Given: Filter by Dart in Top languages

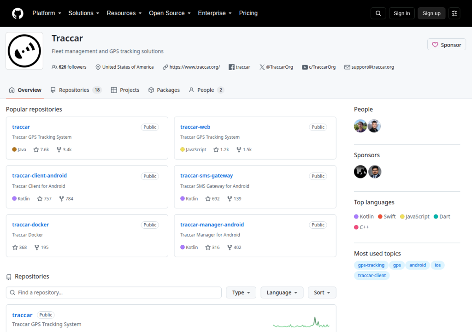Looking at the screenshot, I should click(442, 216).
